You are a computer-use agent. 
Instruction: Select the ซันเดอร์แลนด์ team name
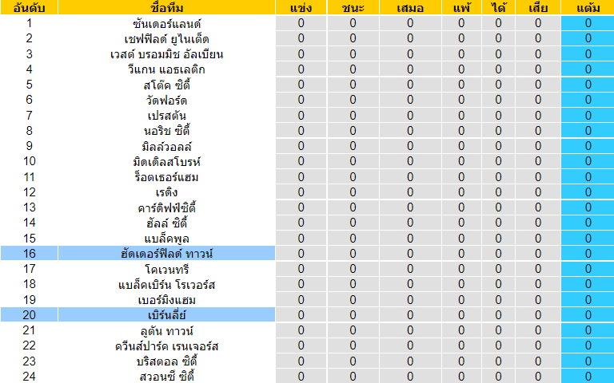[166, 23]
